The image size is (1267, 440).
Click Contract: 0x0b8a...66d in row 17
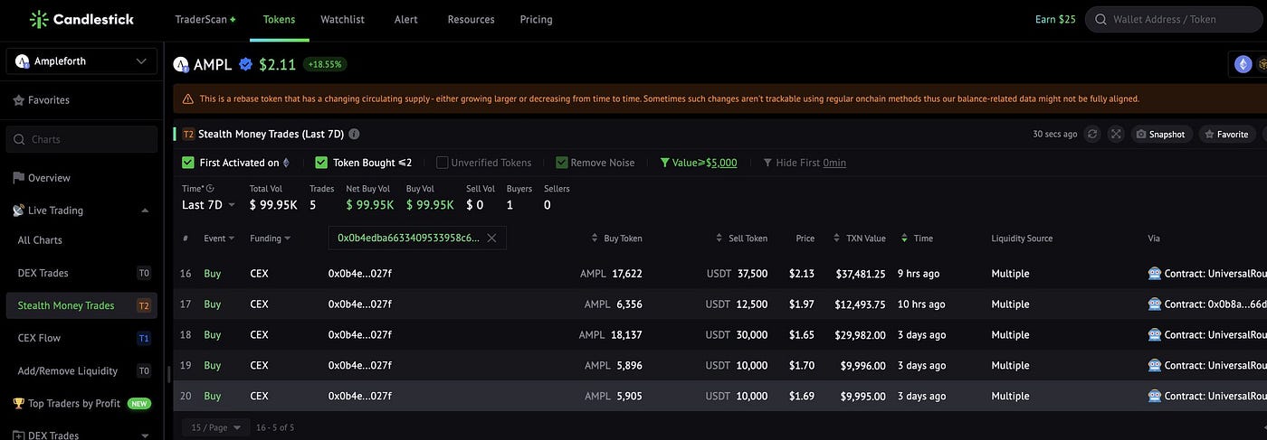tap(1215, 304)
